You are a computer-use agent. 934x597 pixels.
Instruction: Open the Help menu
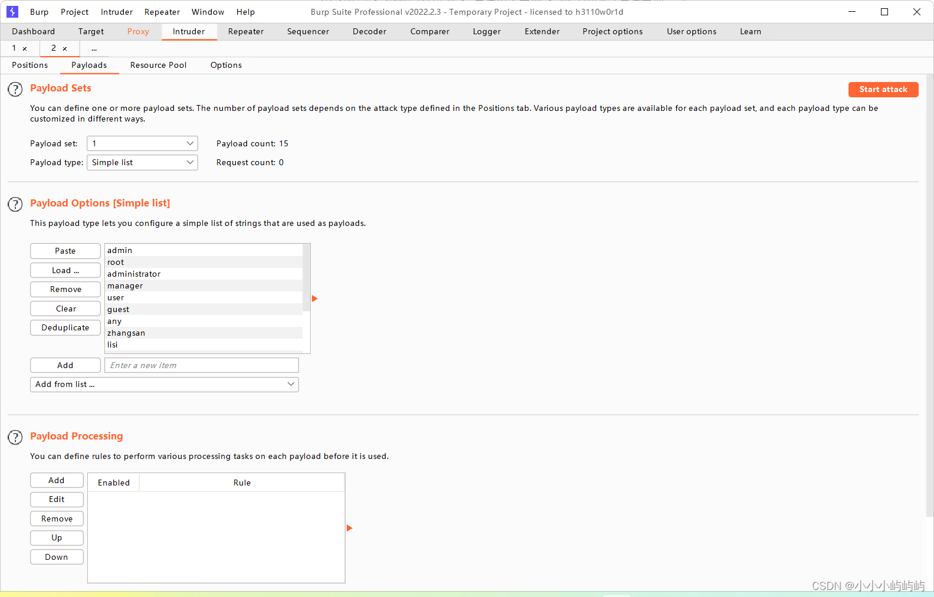coord(245,12)
